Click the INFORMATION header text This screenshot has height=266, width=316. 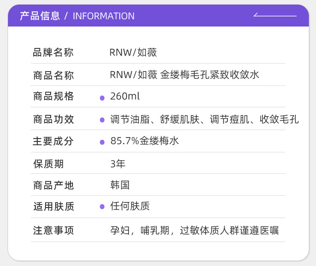(104, 16)
